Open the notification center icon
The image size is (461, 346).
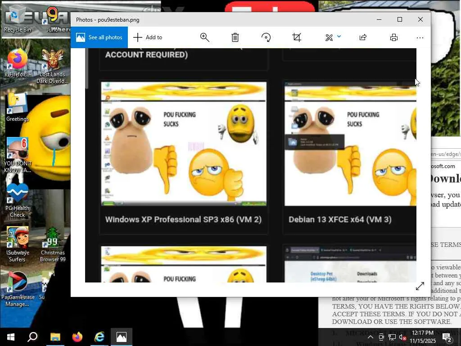point(447,337)
